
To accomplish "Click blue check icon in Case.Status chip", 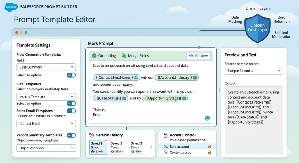I will [124, 98].
